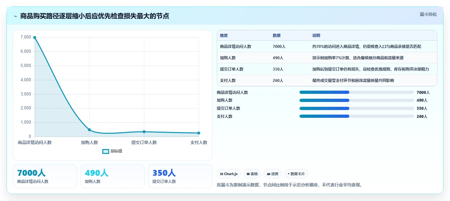Click the 维度 column header
The width and height of the screenshot is (450, 201).
[x=224, y=36]
